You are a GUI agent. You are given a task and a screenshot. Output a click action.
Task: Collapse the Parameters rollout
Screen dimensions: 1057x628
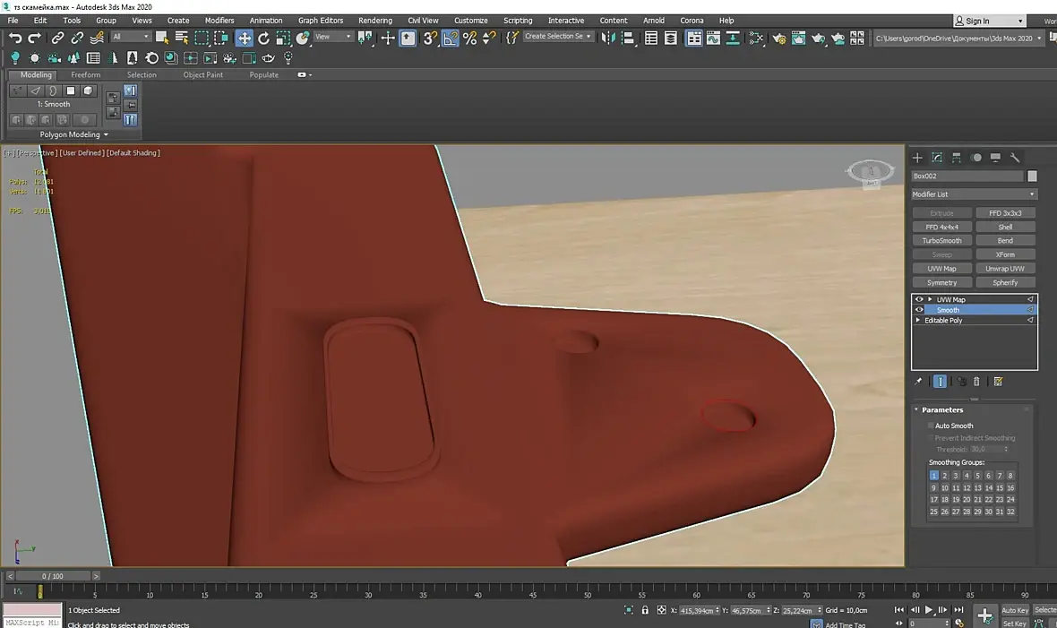(942, 409)
